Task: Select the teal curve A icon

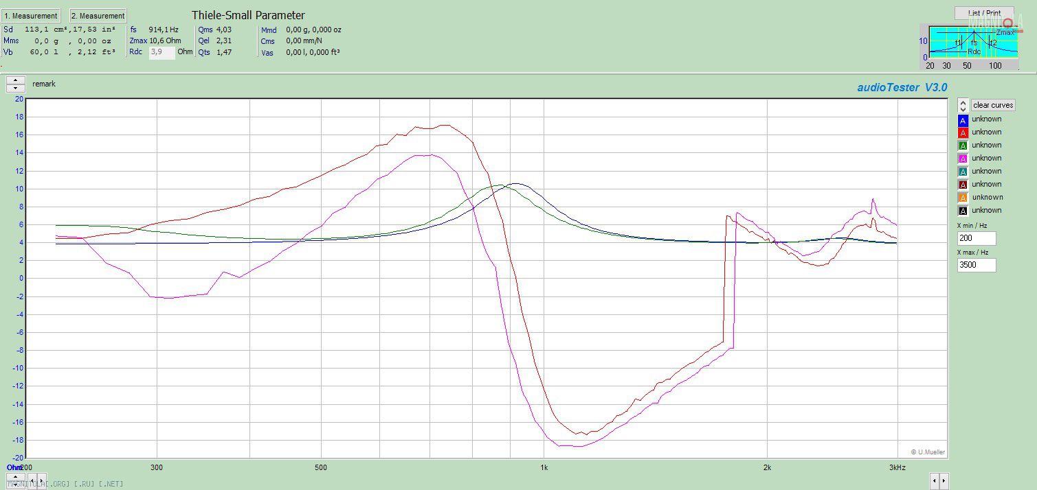Action: point(963,172)
